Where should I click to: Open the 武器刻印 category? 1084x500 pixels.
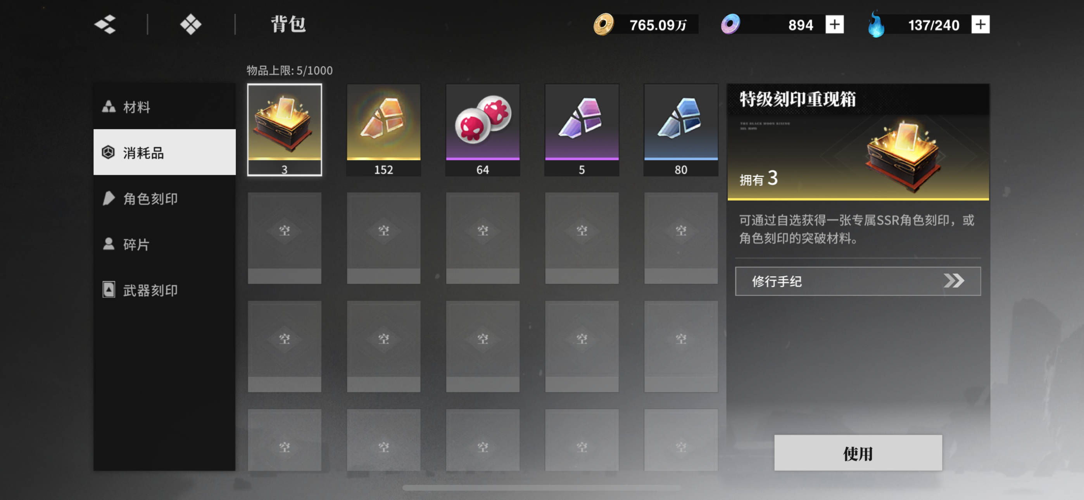click(x=164, y=290)
